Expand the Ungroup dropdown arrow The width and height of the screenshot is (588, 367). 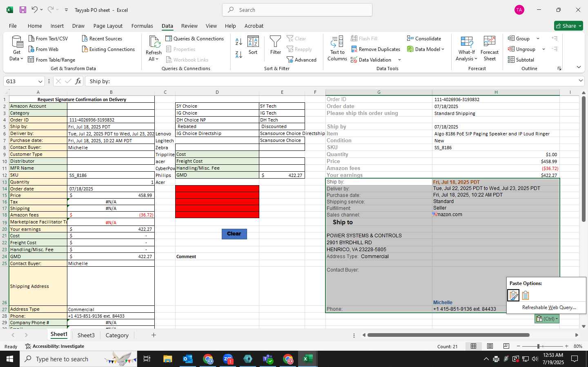point(543,49)
